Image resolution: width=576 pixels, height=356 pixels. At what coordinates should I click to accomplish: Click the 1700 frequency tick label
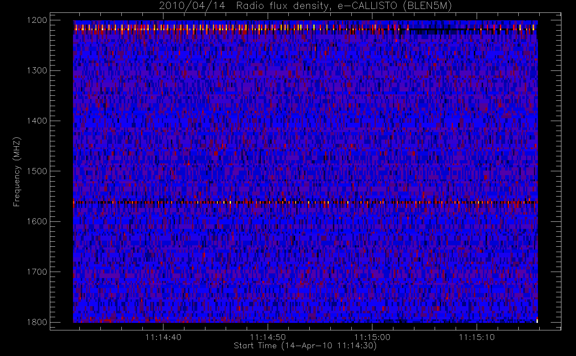pos(37,272)
